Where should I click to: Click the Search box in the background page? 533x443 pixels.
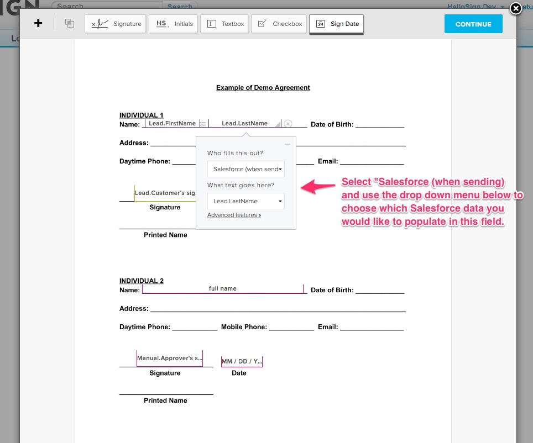[107, 6]
